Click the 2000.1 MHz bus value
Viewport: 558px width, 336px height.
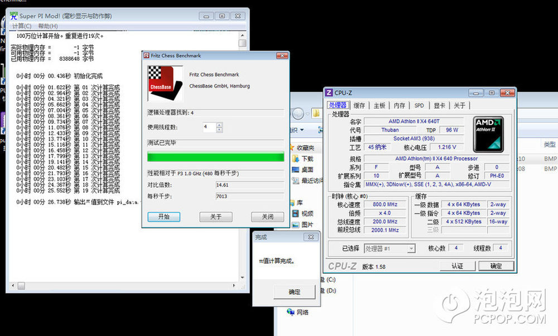[385, 230]
